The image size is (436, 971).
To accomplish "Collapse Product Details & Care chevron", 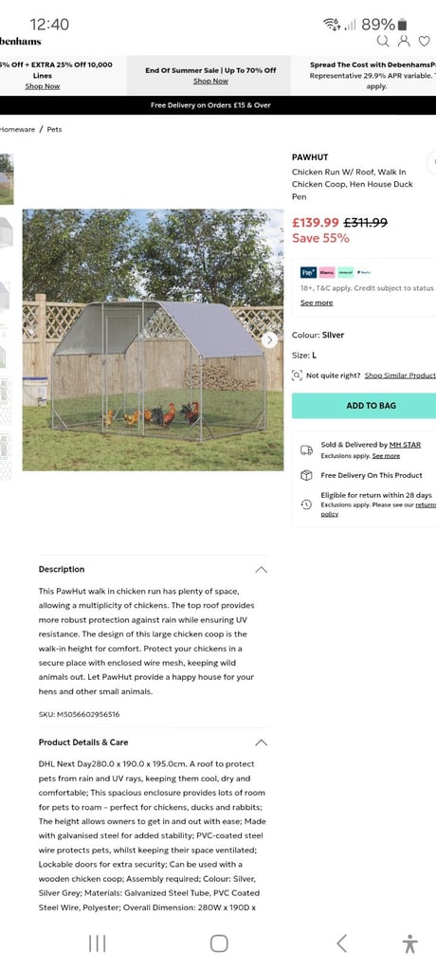I will point(262,742).
